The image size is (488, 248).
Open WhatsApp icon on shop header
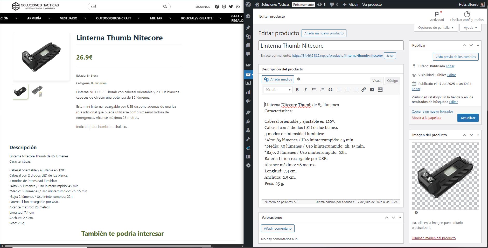click(238, 6)
